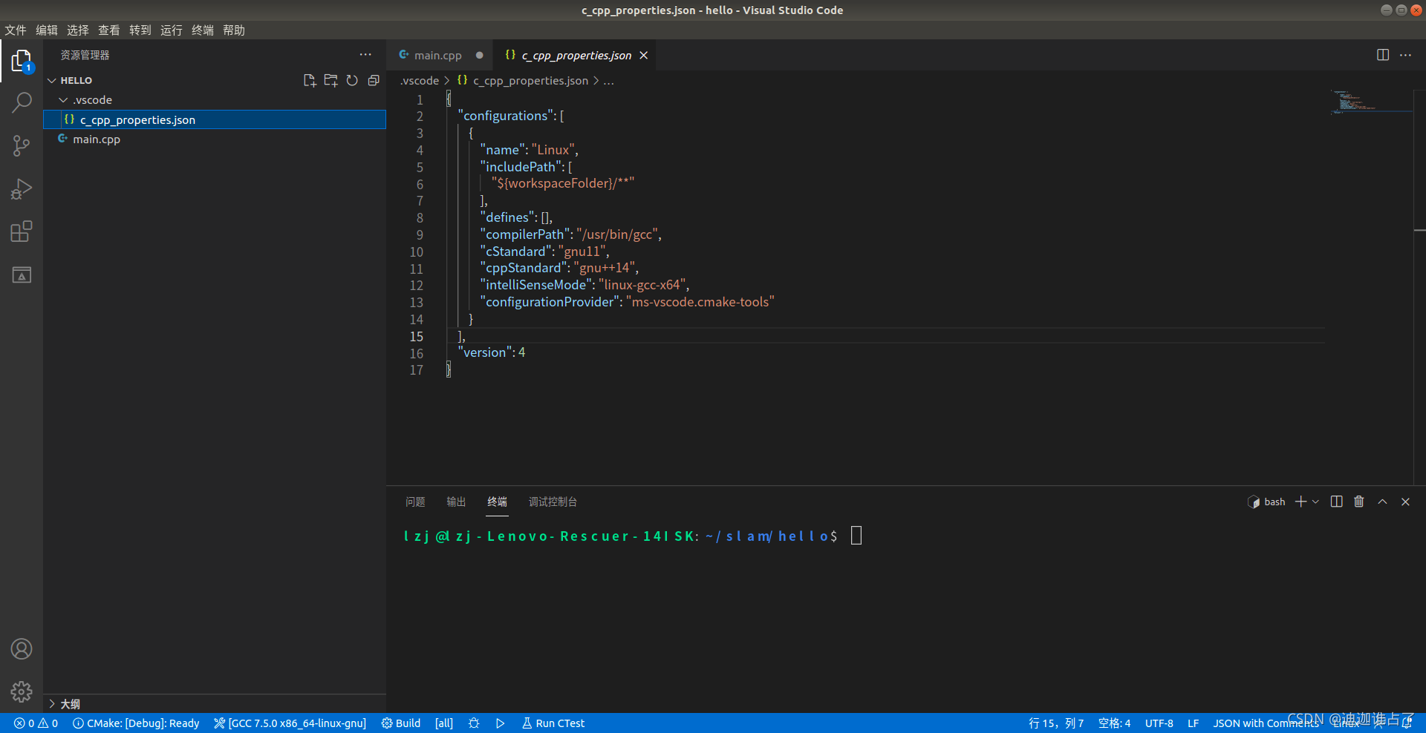Image resolution: width=1426 pixels, height=733 pixels.
Task: Open the Accounts menu icon
Action: tap(22, 649)
